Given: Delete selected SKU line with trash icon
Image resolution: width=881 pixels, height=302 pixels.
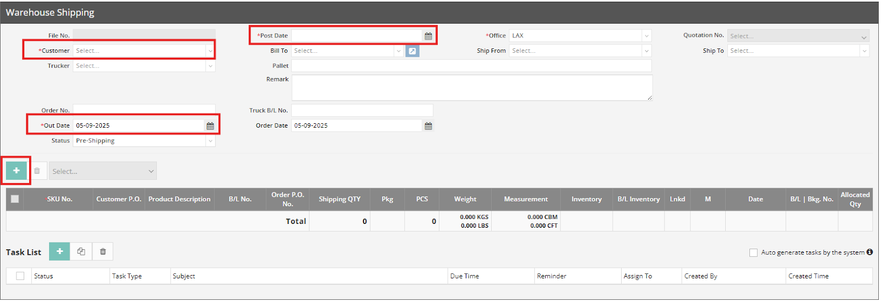Looking at the screenshot, I should pos(37,171).
